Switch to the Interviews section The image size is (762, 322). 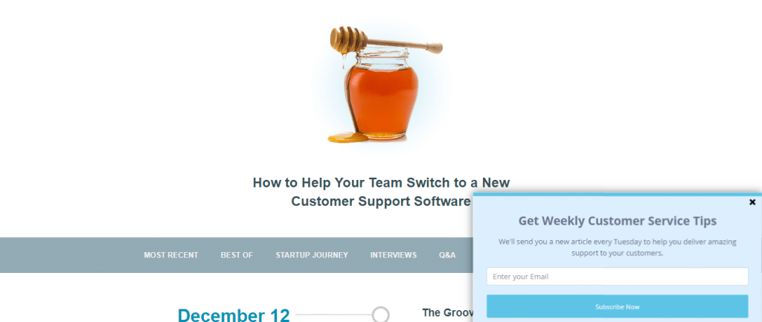[393, 255]
